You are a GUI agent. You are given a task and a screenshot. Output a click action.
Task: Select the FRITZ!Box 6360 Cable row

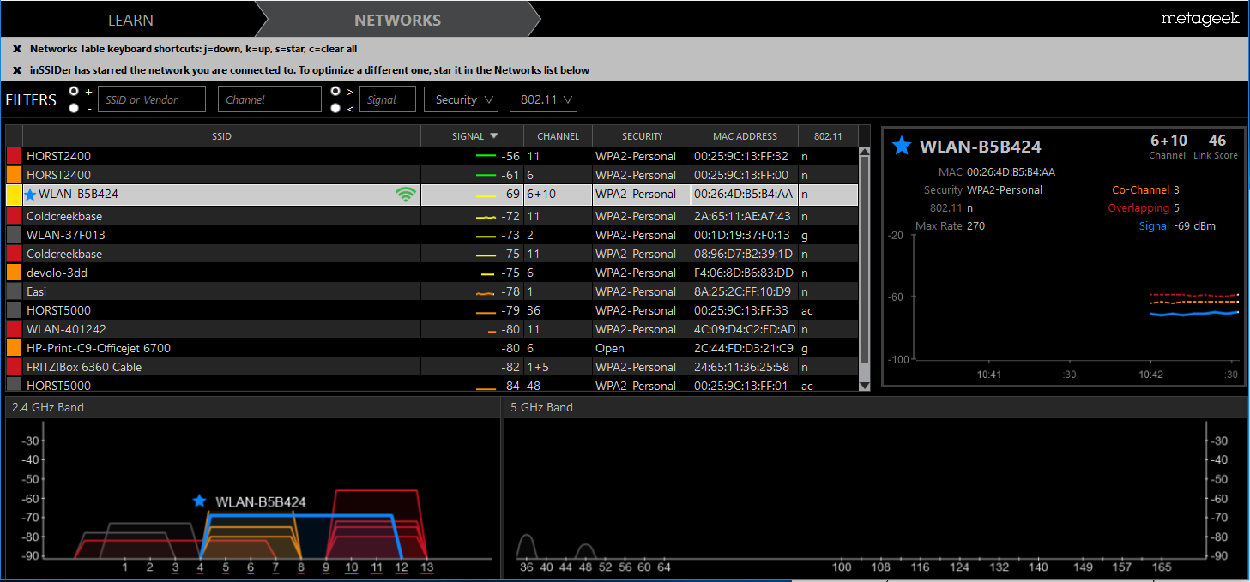[432, 367]
